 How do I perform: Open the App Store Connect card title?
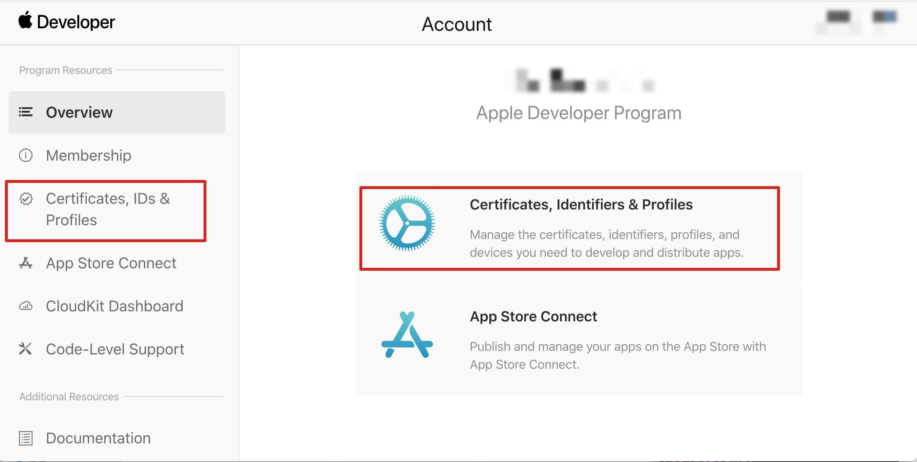tap(533, 316)
